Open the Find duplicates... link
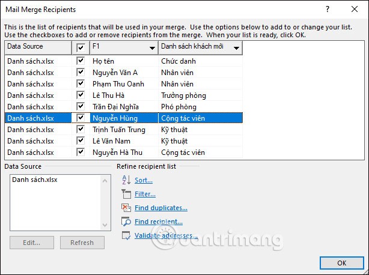The height and width of the screenshot is (275, 369). (160, 208)
